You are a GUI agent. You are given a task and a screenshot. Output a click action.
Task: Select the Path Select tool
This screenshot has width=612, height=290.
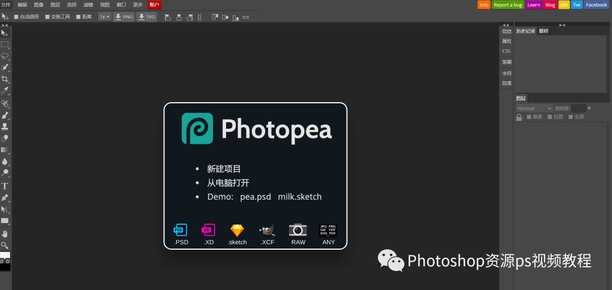tap(5, 209)
